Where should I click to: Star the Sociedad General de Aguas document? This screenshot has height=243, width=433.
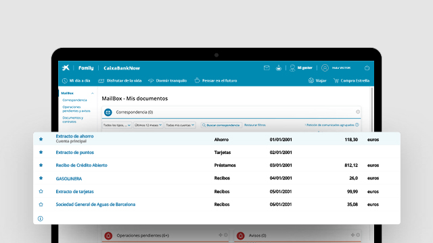[41, 205]
